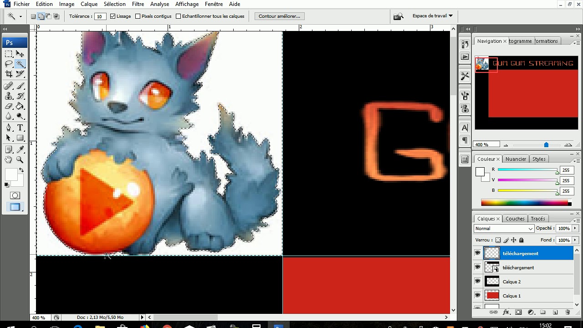Image resolution: width=583 pixels, height=328 pixels.
Task: Adjust the navigator zoom slider
Action: 546,145
